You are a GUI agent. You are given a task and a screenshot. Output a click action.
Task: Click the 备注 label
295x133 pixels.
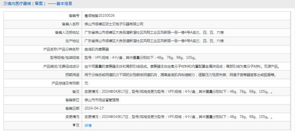pos(76,92)
